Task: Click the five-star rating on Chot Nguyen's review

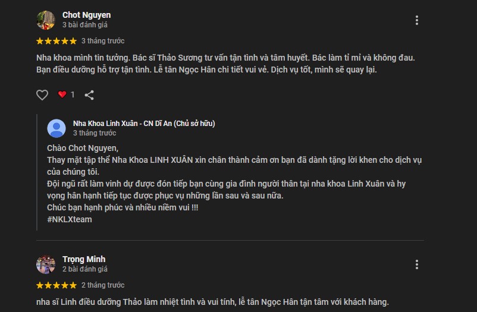Action: (57, 41)
